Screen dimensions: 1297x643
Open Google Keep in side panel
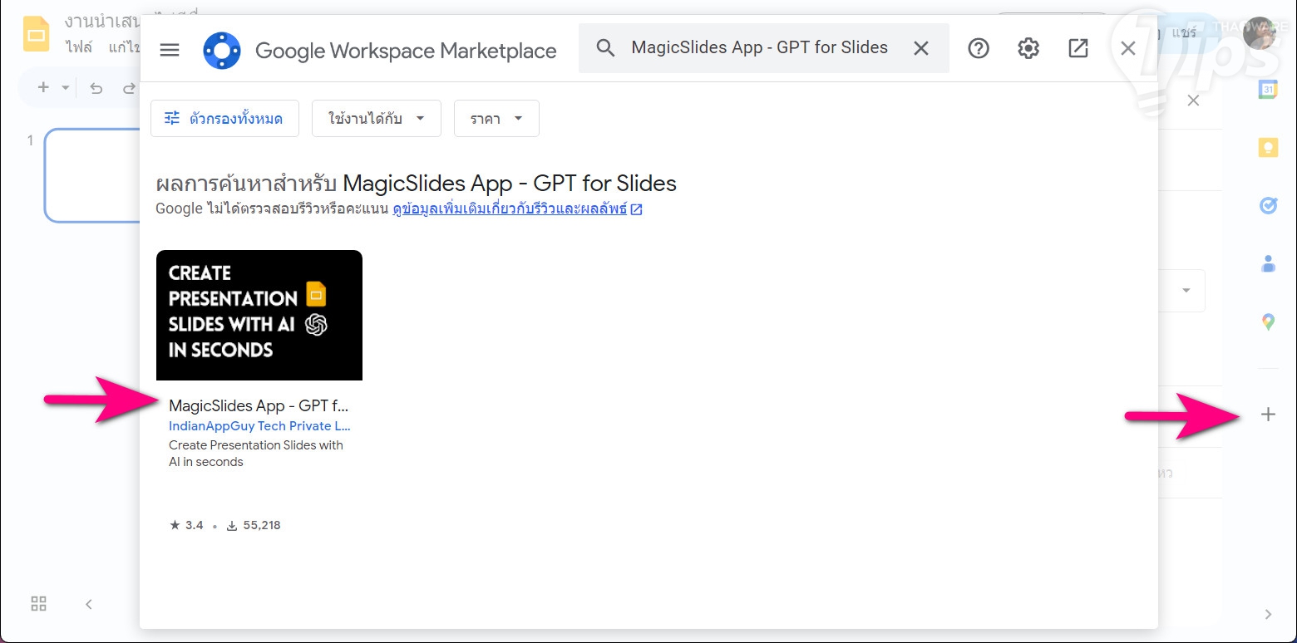(1268, 148)
